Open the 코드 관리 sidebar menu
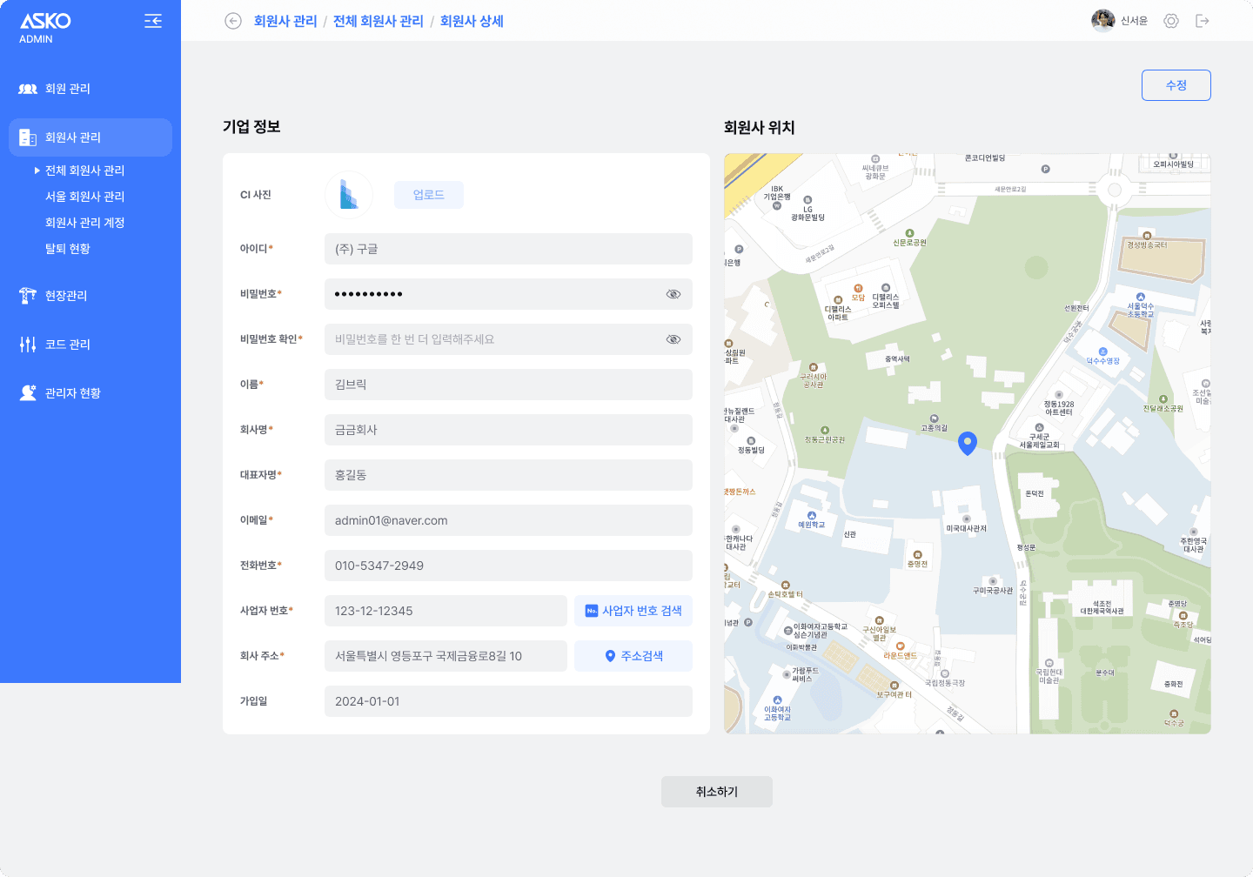 (x=90, y=345)
